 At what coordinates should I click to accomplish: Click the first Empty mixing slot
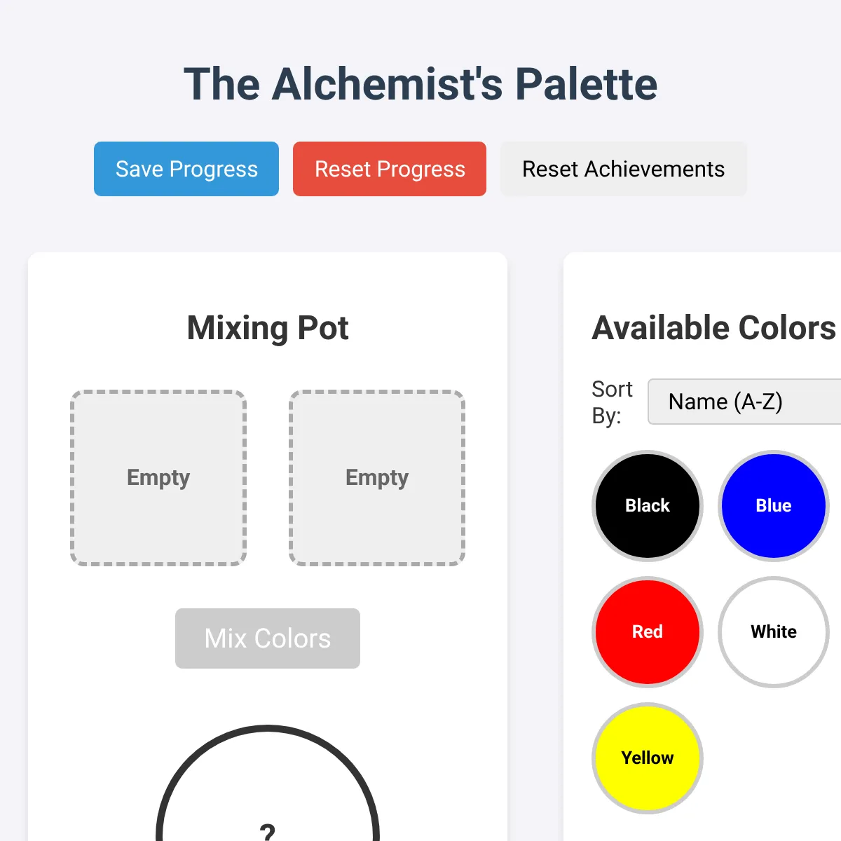click(x=158, y=478)
